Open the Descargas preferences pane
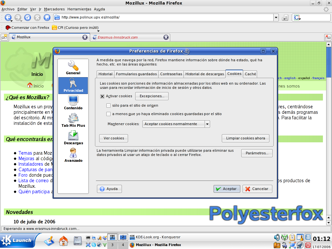This screenshot has height=249, width=332. [x=73, y=138]
